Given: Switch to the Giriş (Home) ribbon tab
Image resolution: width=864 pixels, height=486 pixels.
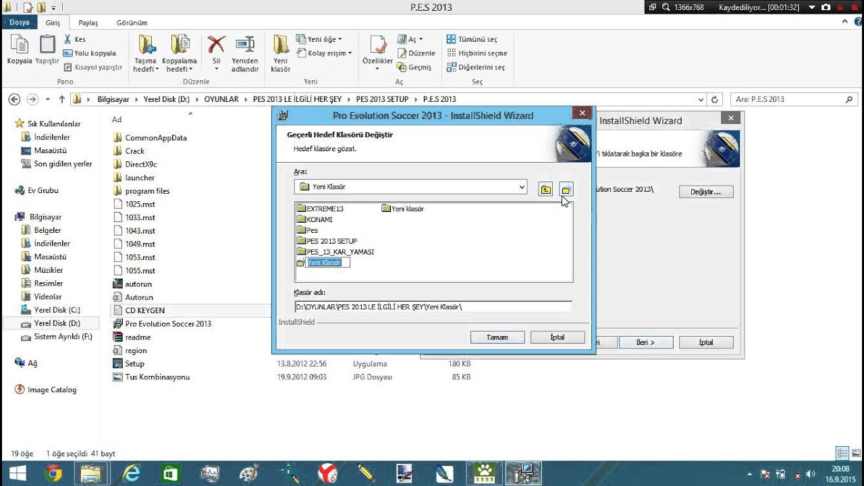Looking at the screenshot, I should coord(53,23).
